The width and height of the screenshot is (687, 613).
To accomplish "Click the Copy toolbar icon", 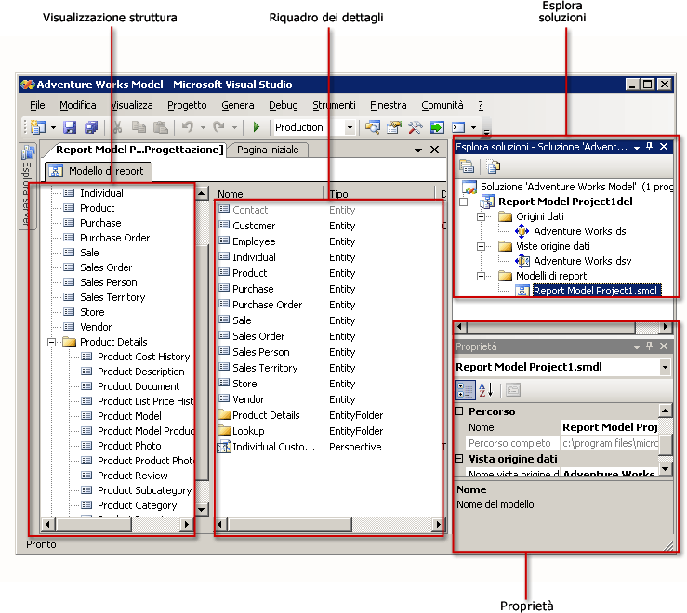I will (x=139, y=127).
